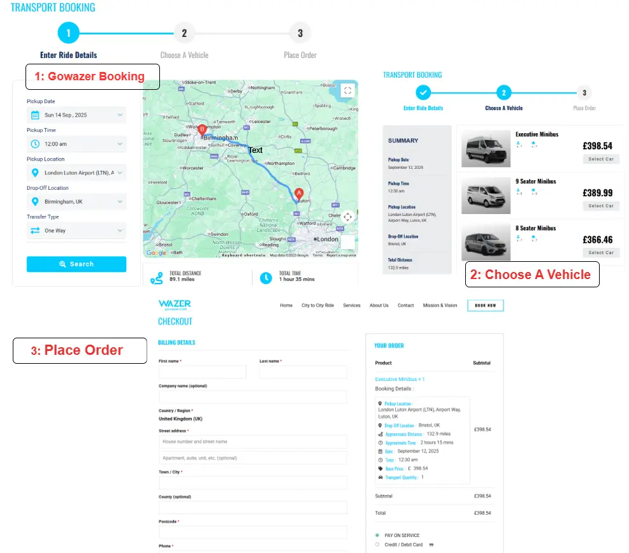
Task: Click Select Car for Executive Minibus
Action: pyautogui.click(x=600, y=159)
